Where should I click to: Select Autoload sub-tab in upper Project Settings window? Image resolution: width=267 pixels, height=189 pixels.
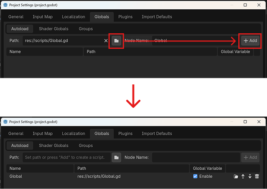tap(20, 29)
